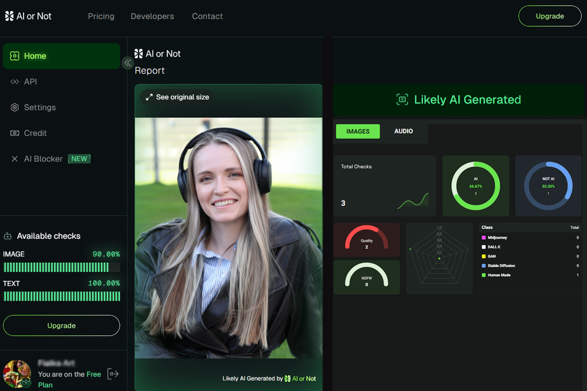The height and width of the screenshot is (391, 587).
Task: Switch to the AUDIO tab
Action: point(404,131)
